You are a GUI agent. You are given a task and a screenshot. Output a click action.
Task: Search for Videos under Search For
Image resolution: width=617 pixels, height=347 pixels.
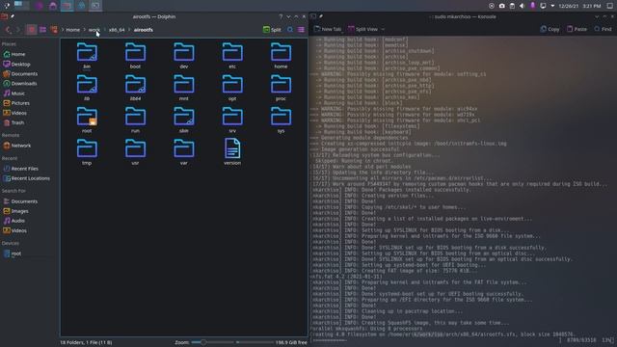(15, 230)
